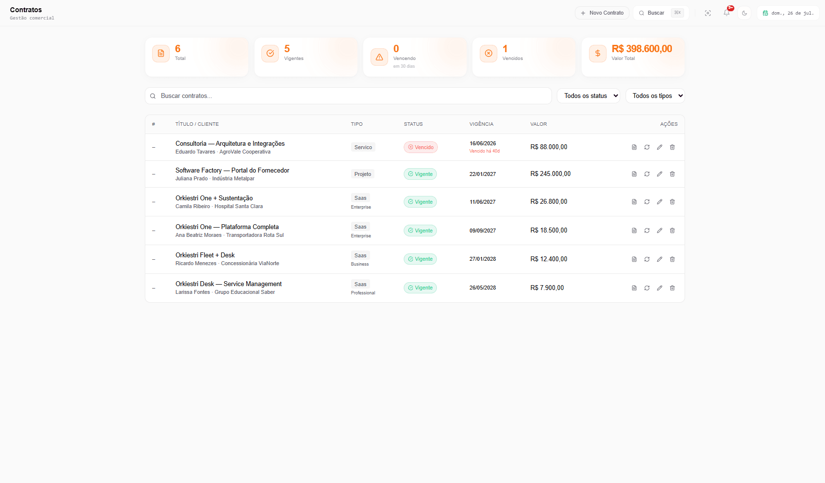Click the Vencendo em 30 dias card
Viewport: 825px width, 483px height.
coord(415,57)
